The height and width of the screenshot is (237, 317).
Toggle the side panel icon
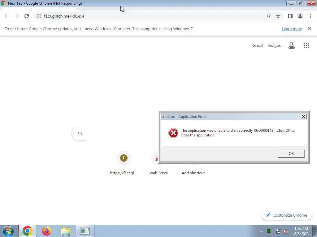[x=290, y=16]
